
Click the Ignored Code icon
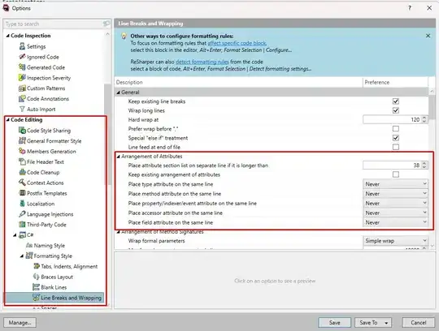point(22,57)
